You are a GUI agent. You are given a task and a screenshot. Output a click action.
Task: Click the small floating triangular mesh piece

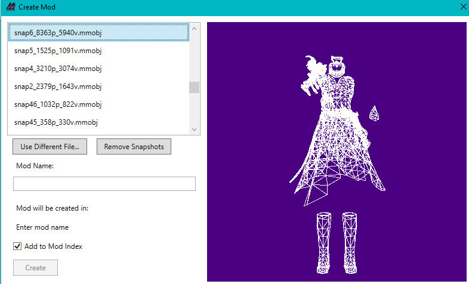374,113
